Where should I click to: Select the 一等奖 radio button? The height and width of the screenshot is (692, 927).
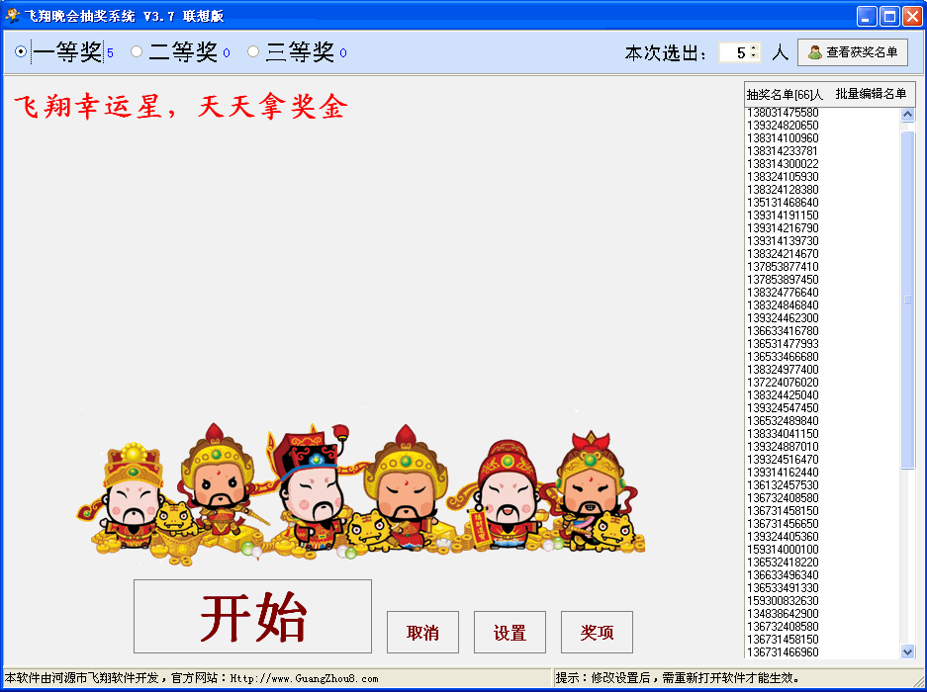coord(21,52)
